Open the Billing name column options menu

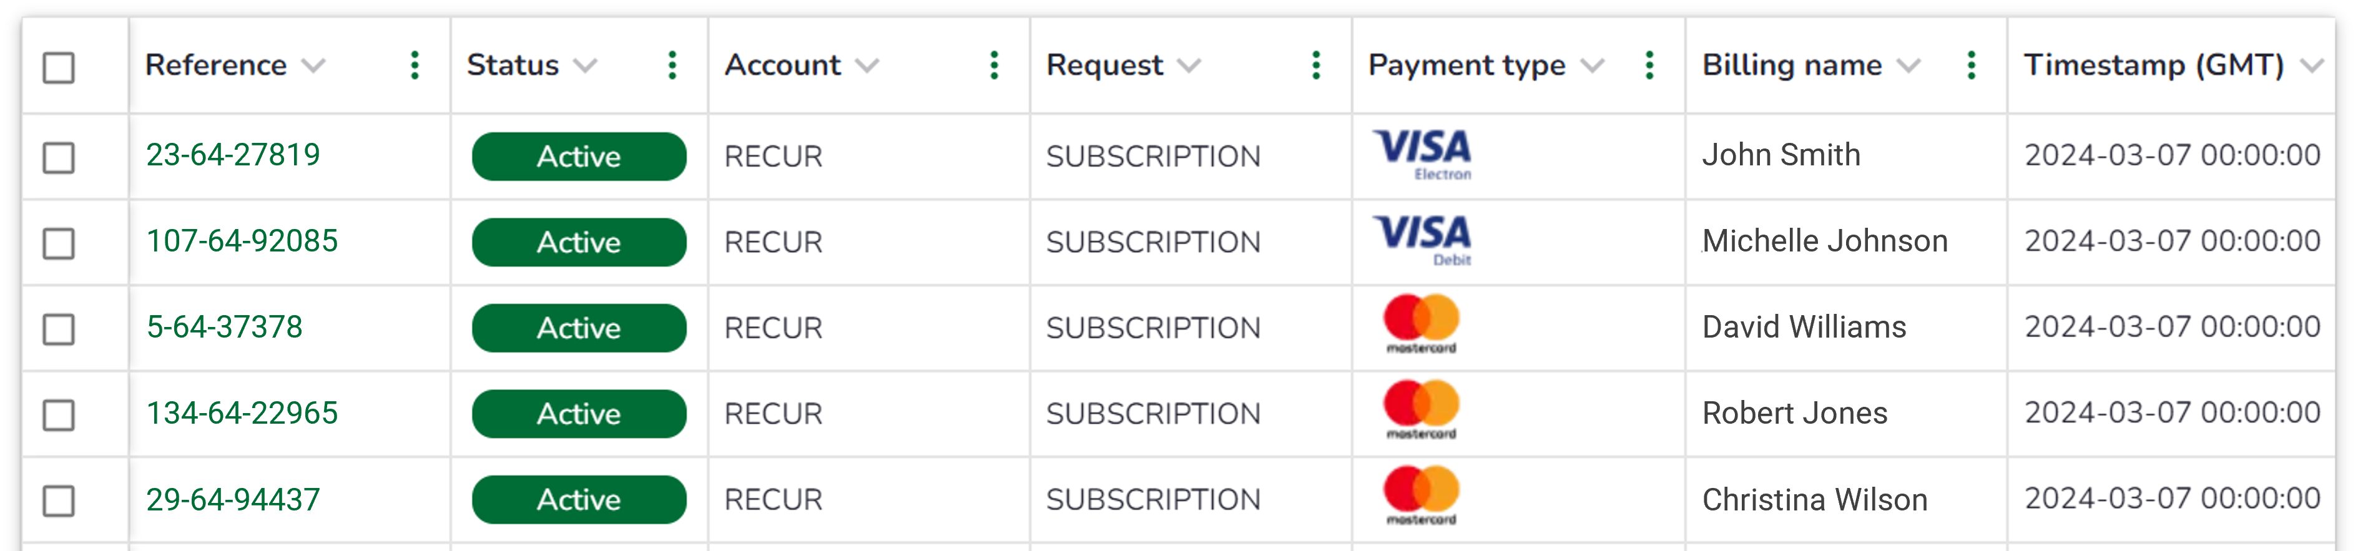pyautogui.click(x=1972, y=65)
